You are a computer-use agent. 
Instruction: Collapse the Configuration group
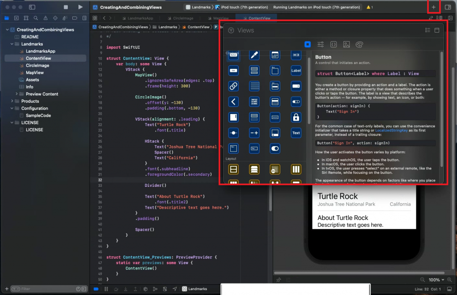[12, 108]
